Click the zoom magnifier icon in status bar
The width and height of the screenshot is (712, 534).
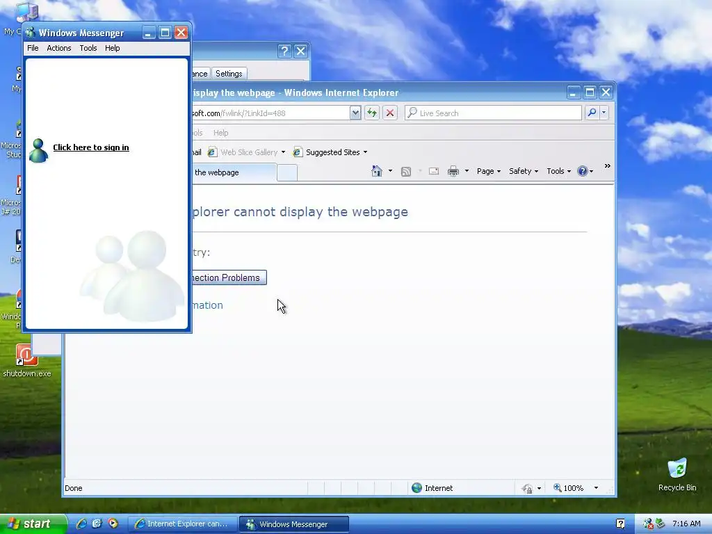(557, 487)
